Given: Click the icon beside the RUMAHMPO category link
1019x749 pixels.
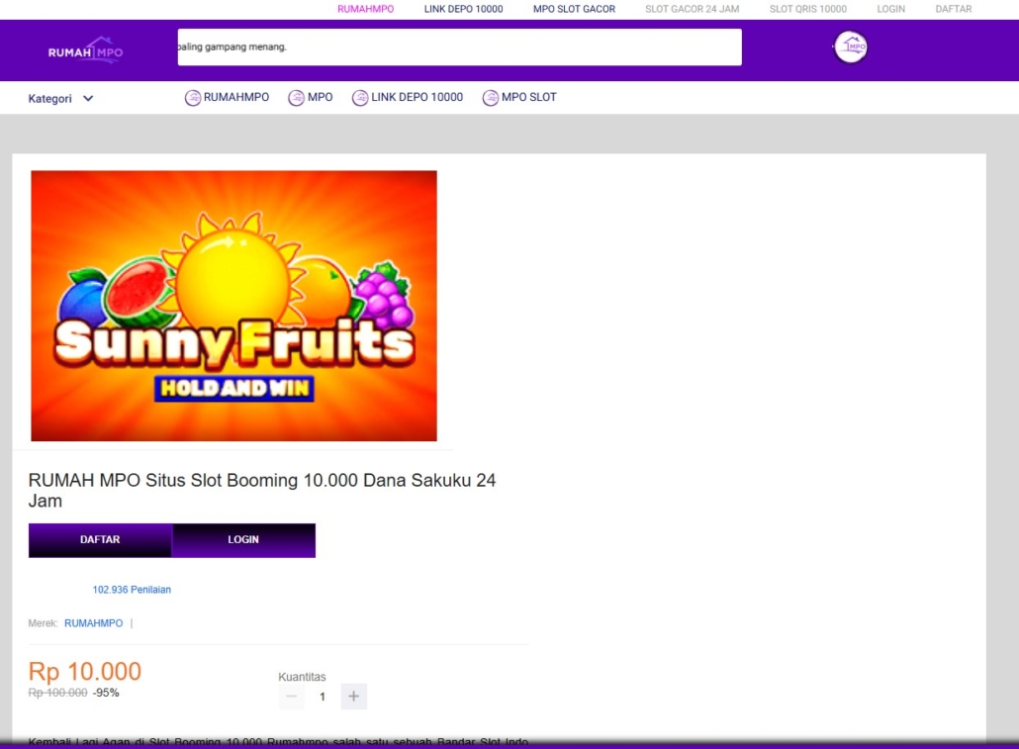Looking at the screenshot, I should pos(193,98).
